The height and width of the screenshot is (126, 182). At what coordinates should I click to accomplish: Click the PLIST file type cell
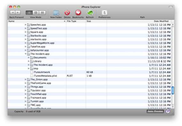coord(70,76)
